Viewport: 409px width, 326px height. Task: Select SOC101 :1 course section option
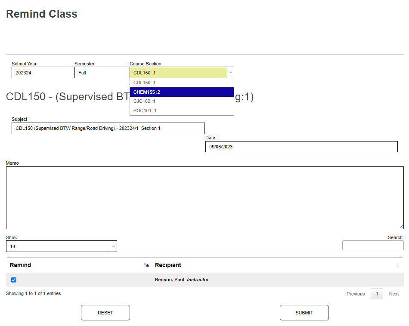[182, 111]
